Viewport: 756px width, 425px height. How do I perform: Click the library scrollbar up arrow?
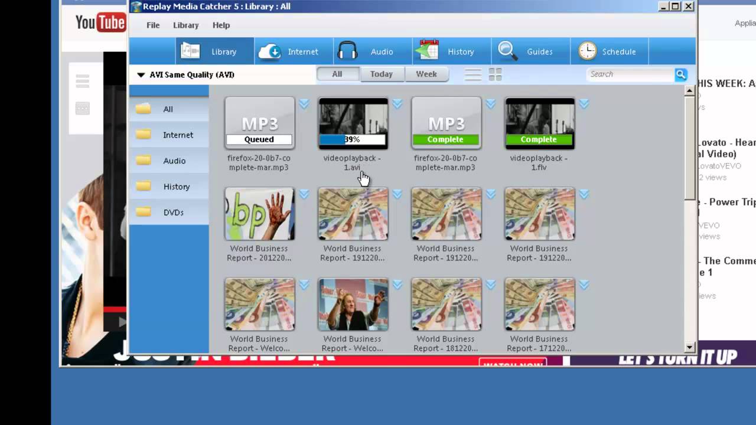point(689,91)
